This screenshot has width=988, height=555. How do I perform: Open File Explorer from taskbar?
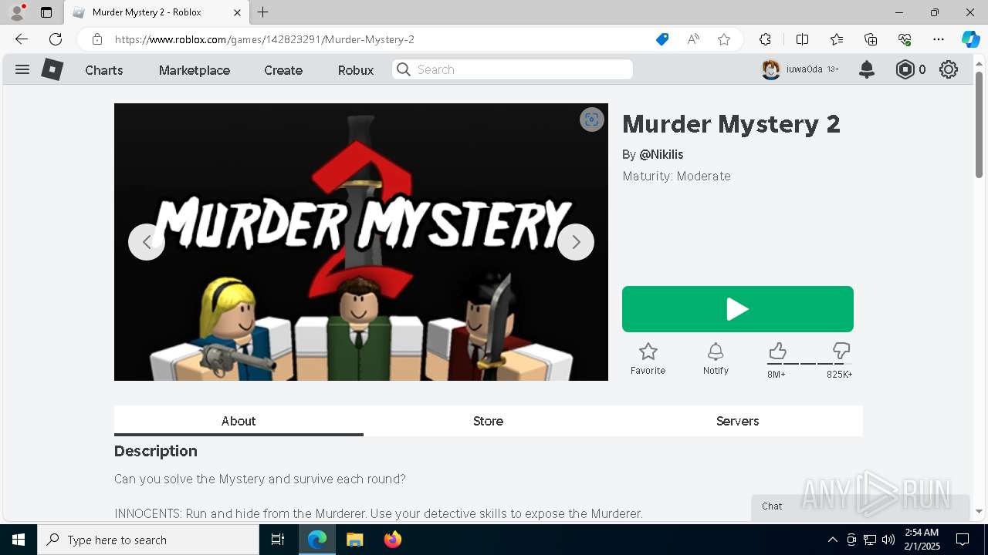[x=354, y=540]
